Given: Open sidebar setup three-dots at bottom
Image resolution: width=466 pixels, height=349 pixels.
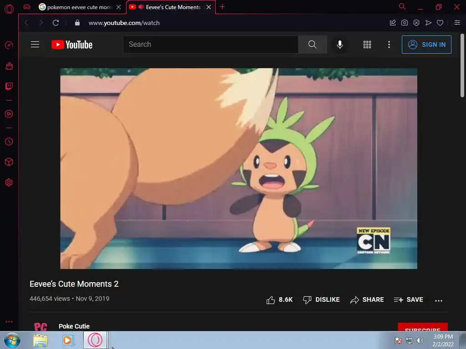Looking at the screenshot, I should coord(9,322).
